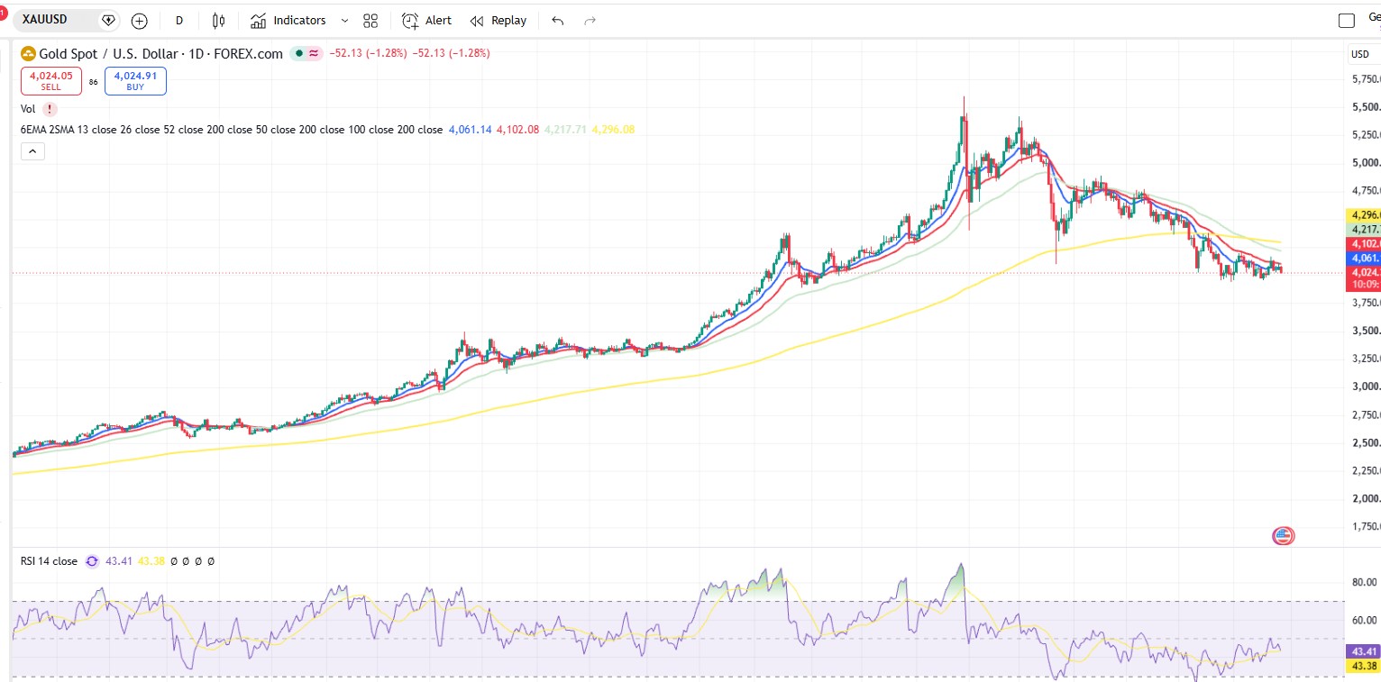
Task: Click the blue 4,061 price axis label
Action: 1363,259
